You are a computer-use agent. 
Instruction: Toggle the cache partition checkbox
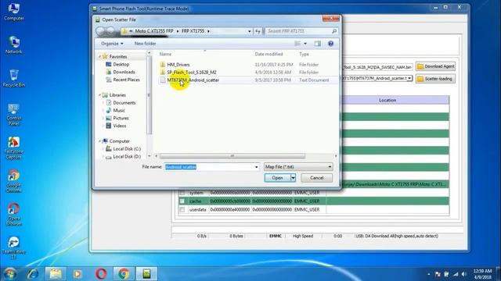[x=182, y=201]
